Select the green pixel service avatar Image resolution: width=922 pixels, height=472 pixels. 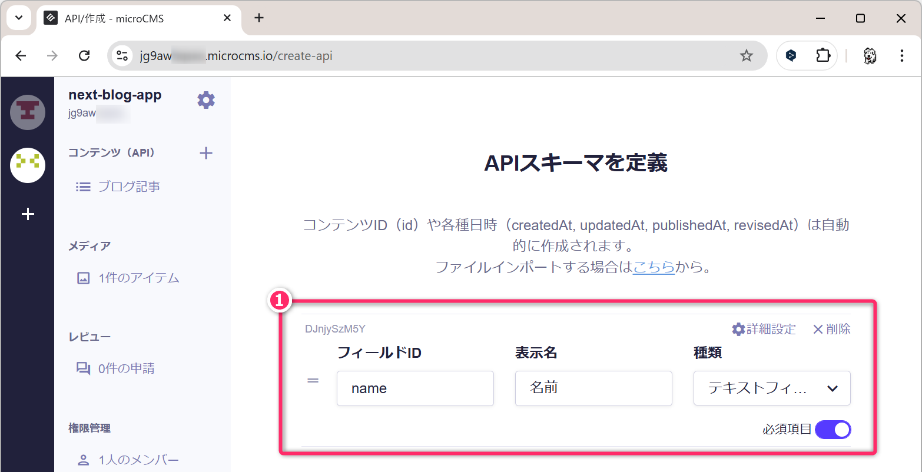click(x=28, y=165)
